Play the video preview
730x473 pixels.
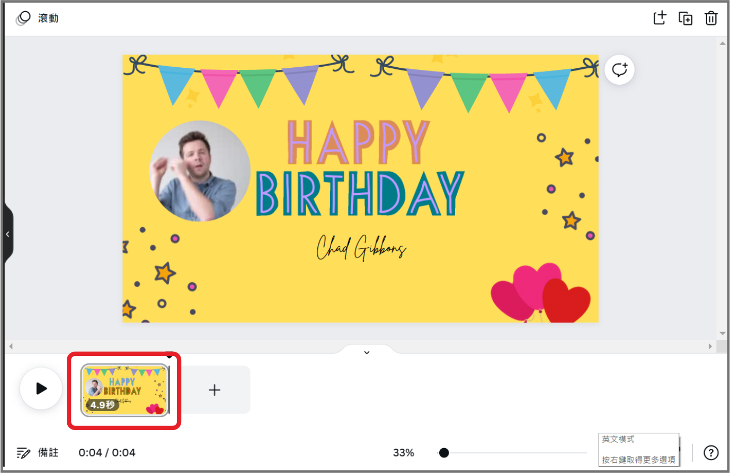point(41,389)
